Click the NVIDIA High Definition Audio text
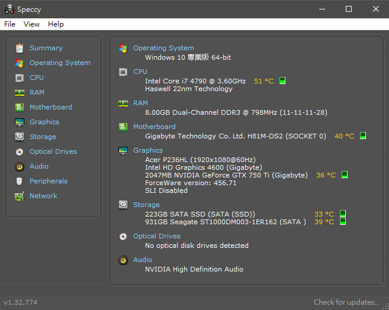This screenshot has width=389, height=310. (194, 269)
